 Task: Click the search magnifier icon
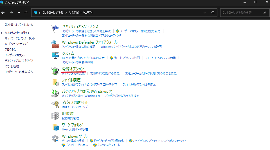(x=265, y=13)
